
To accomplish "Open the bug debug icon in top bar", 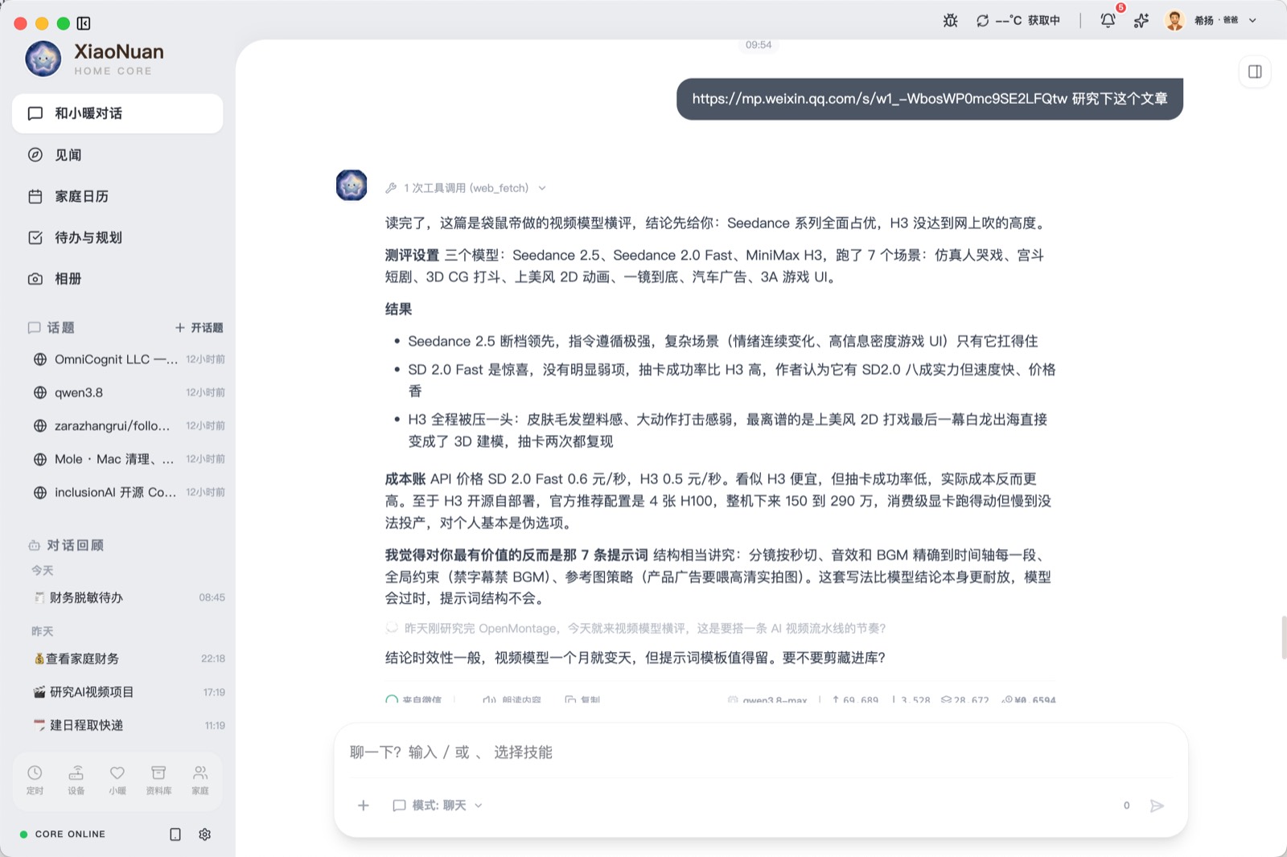I will coord(950,21).
